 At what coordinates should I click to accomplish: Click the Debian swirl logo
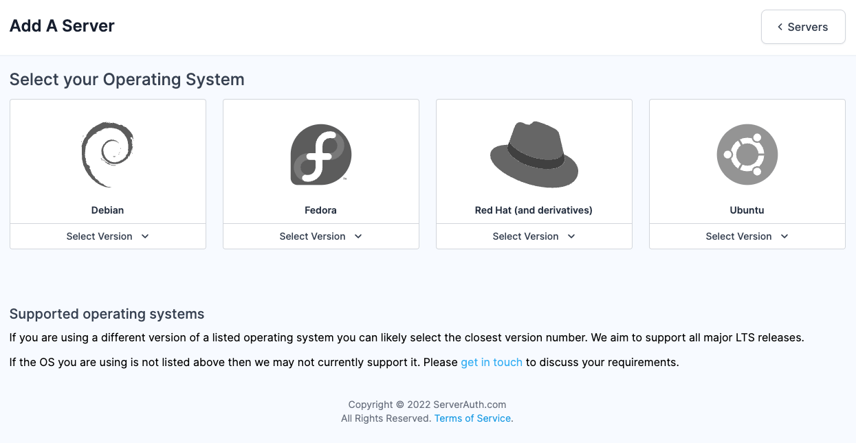pos(107,155)
